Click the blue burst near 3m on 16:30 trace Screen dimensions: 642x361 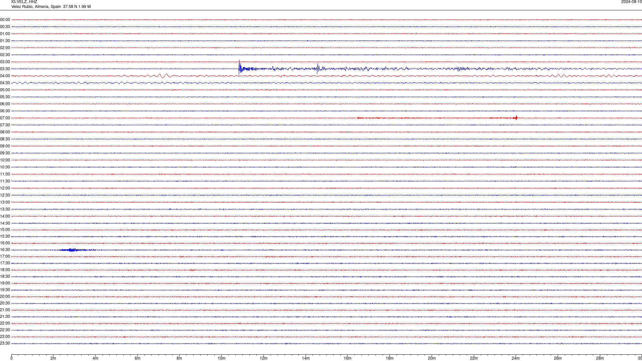[72, 250]
